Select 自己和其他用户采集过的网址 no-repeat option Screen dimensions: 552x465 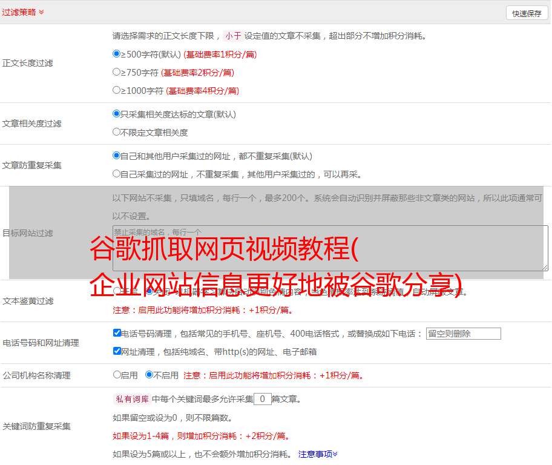click(117, 156)
